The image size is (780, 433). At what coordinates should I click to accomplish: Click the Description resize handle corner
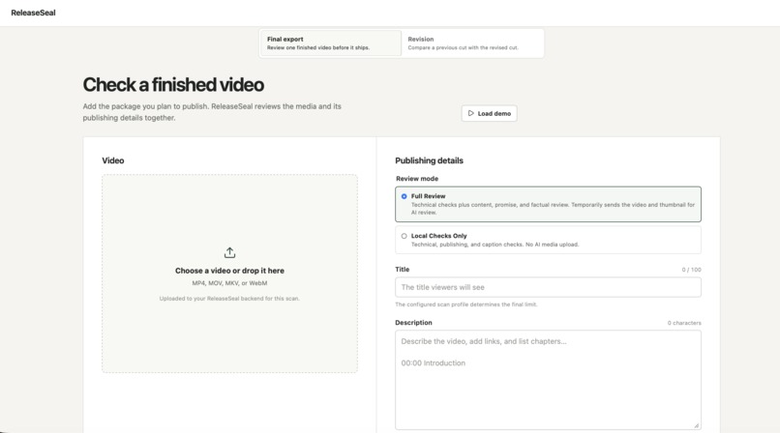pos(697,425)
